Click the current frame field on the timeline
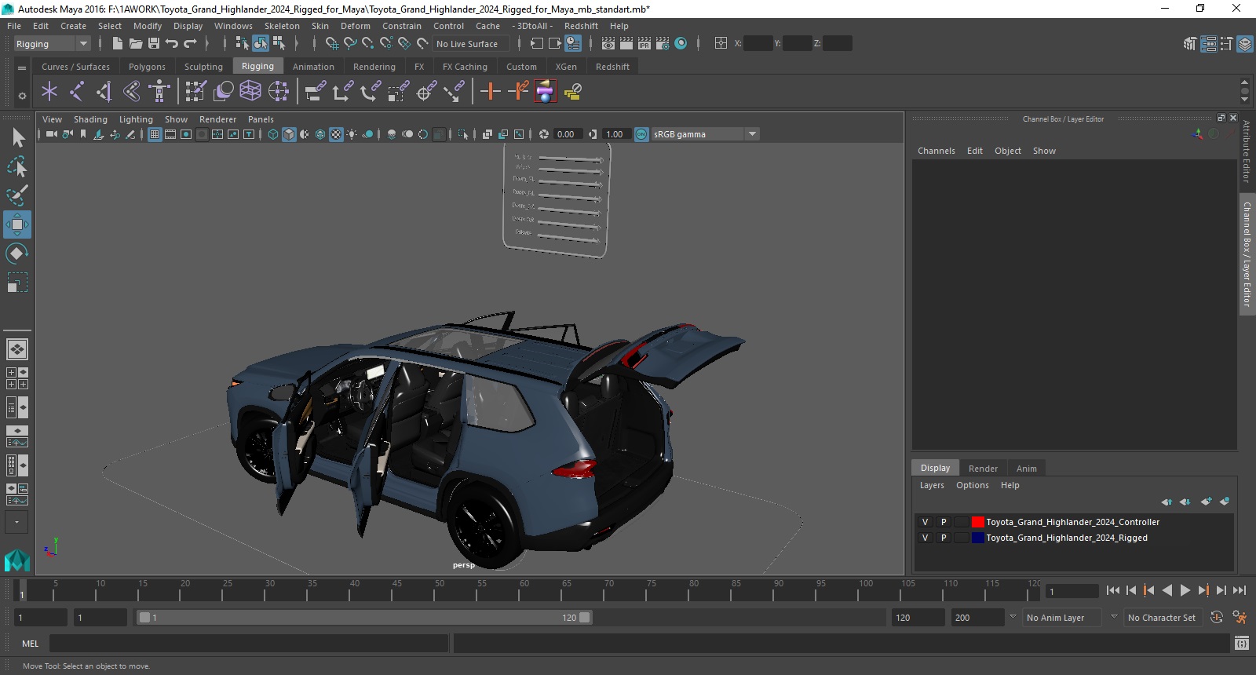This screenshot has width=1256, height=675. (x=1072, y=591)
